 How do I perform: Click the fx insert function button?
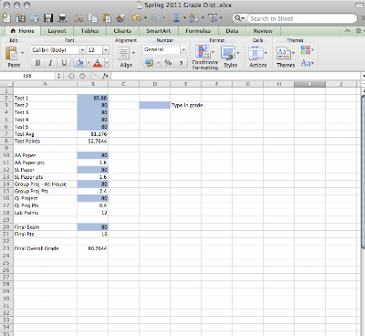coord(106,76)
